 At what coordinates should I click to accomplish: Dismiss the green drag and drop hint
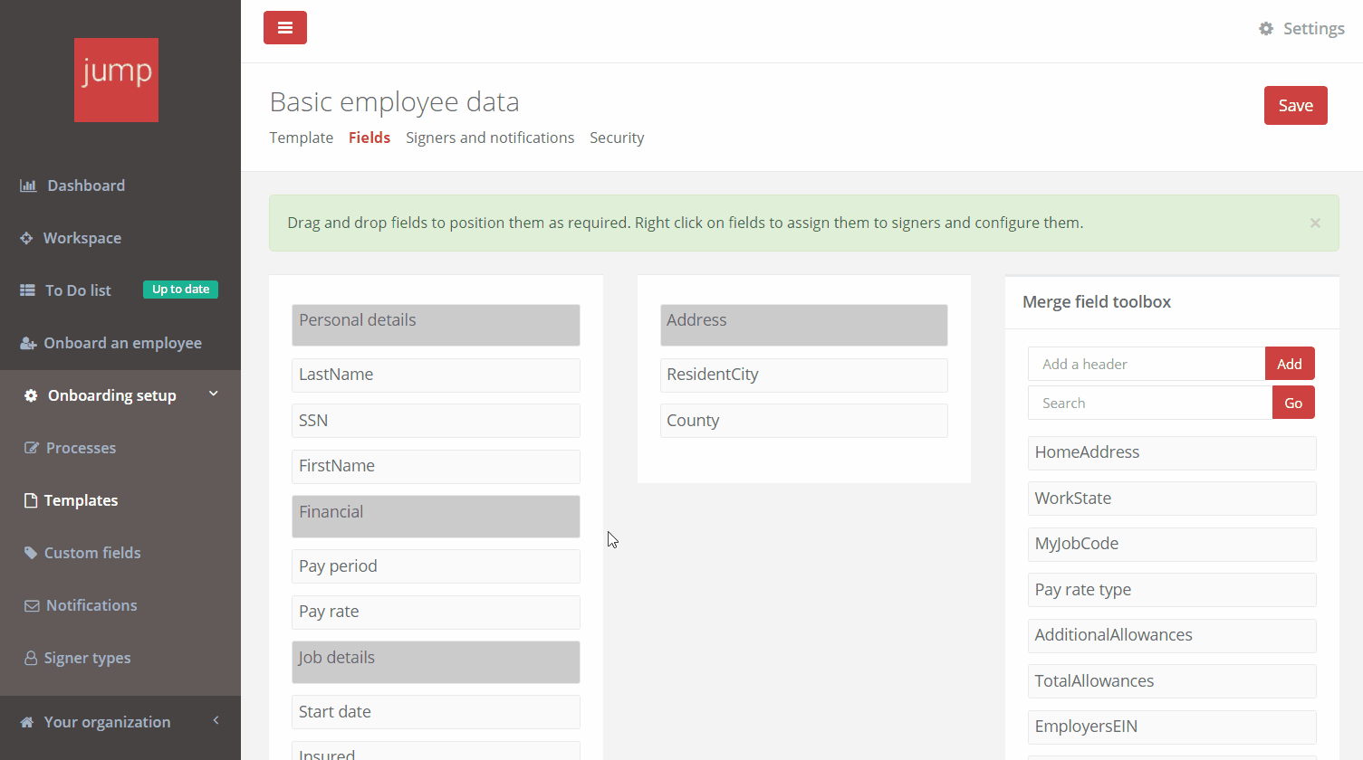click(1315, 223)
